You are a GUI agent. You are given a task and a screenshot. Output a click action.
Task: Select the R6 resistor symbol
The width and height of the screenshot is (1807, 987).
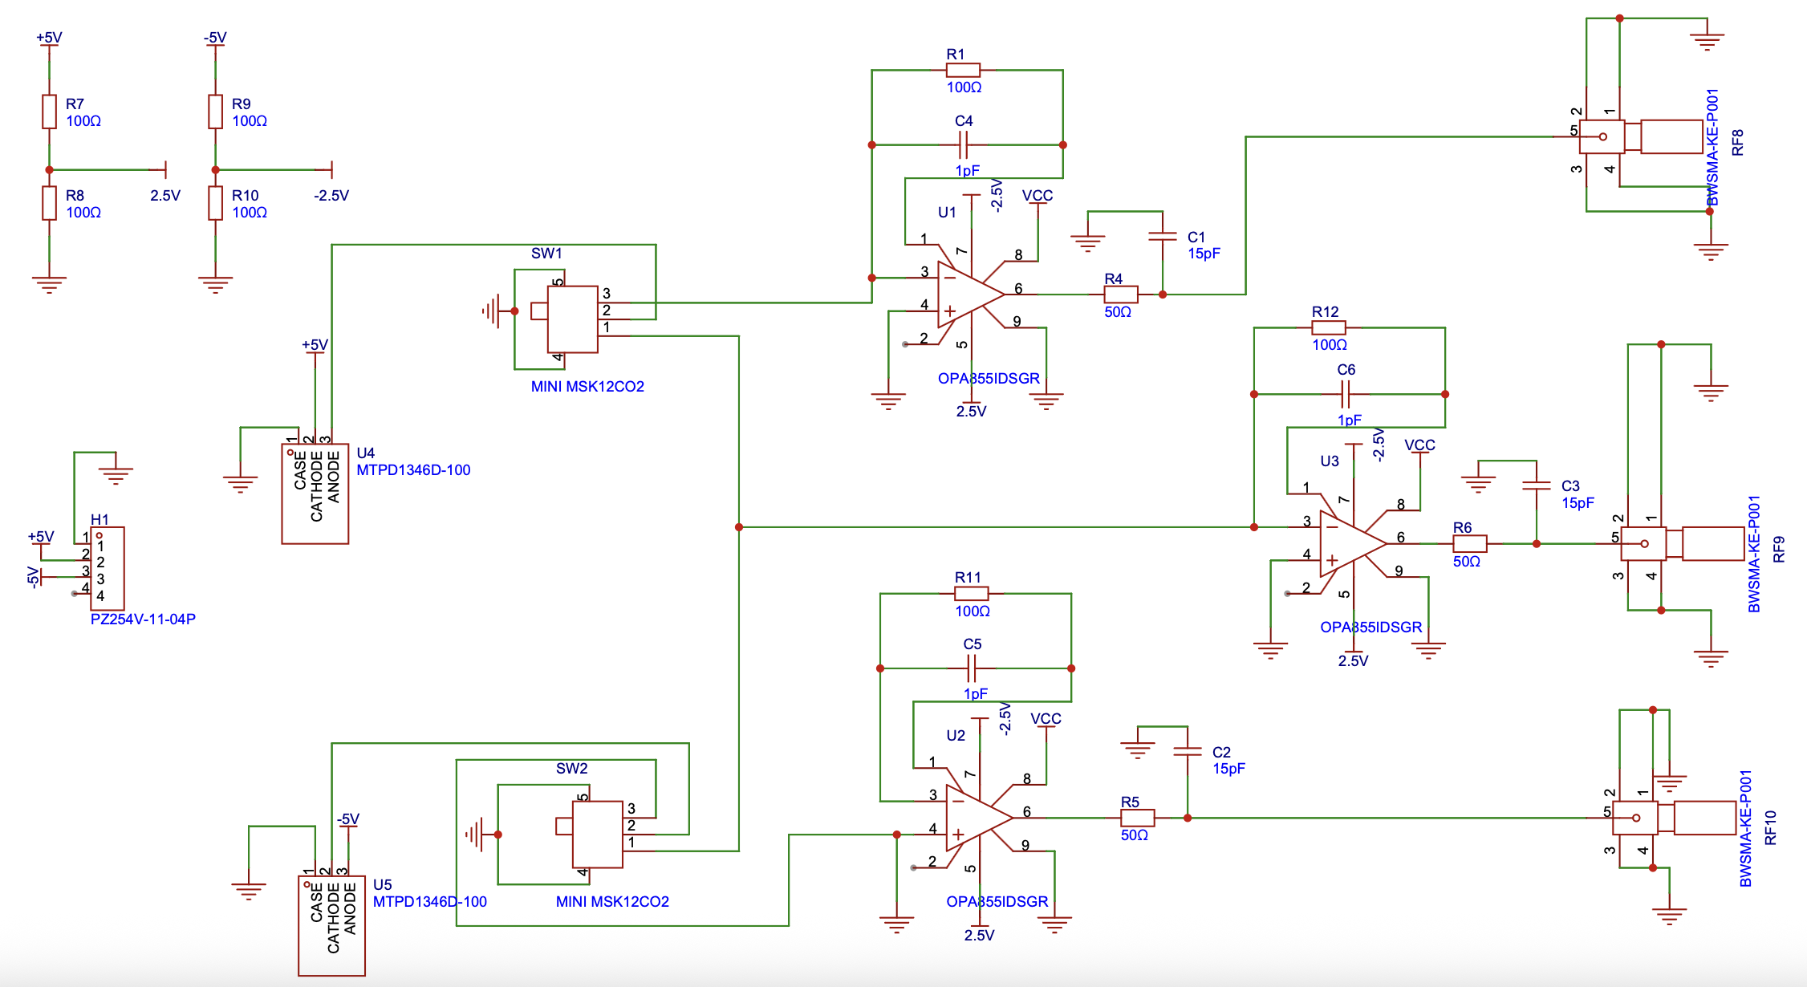pos(1470,544)
